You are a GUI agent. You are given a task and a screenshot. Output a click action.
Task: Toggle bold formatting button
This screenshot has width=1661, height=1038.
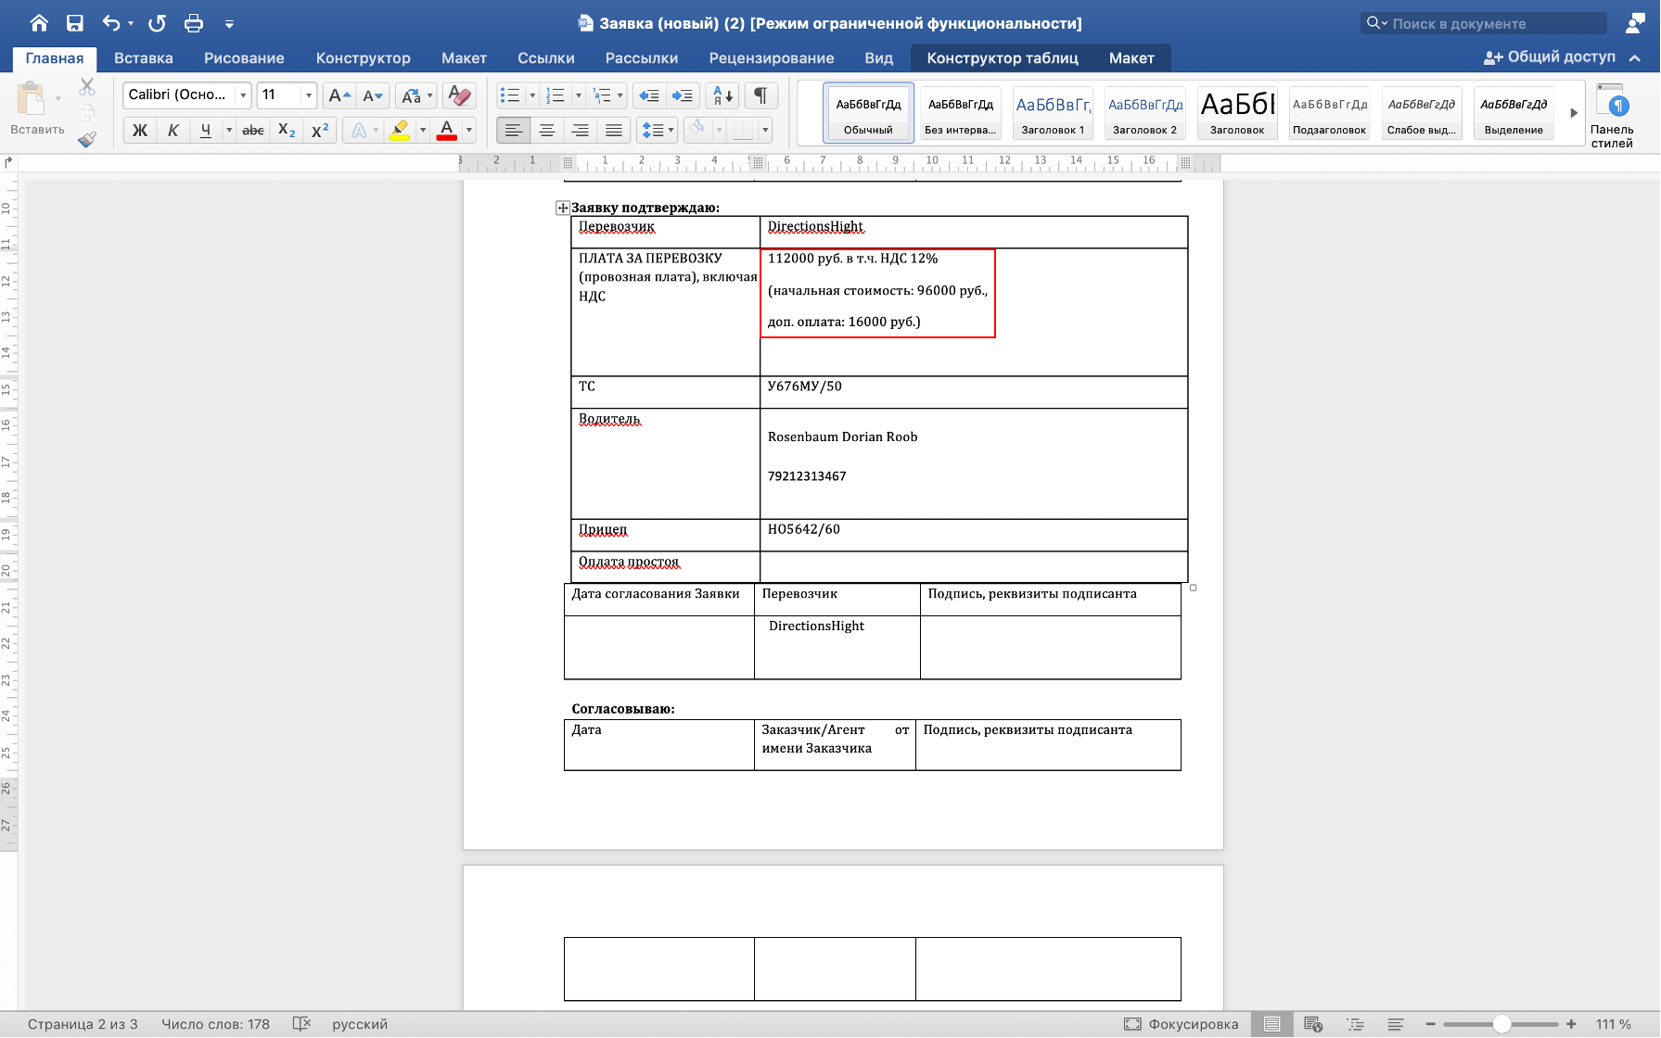140,131
